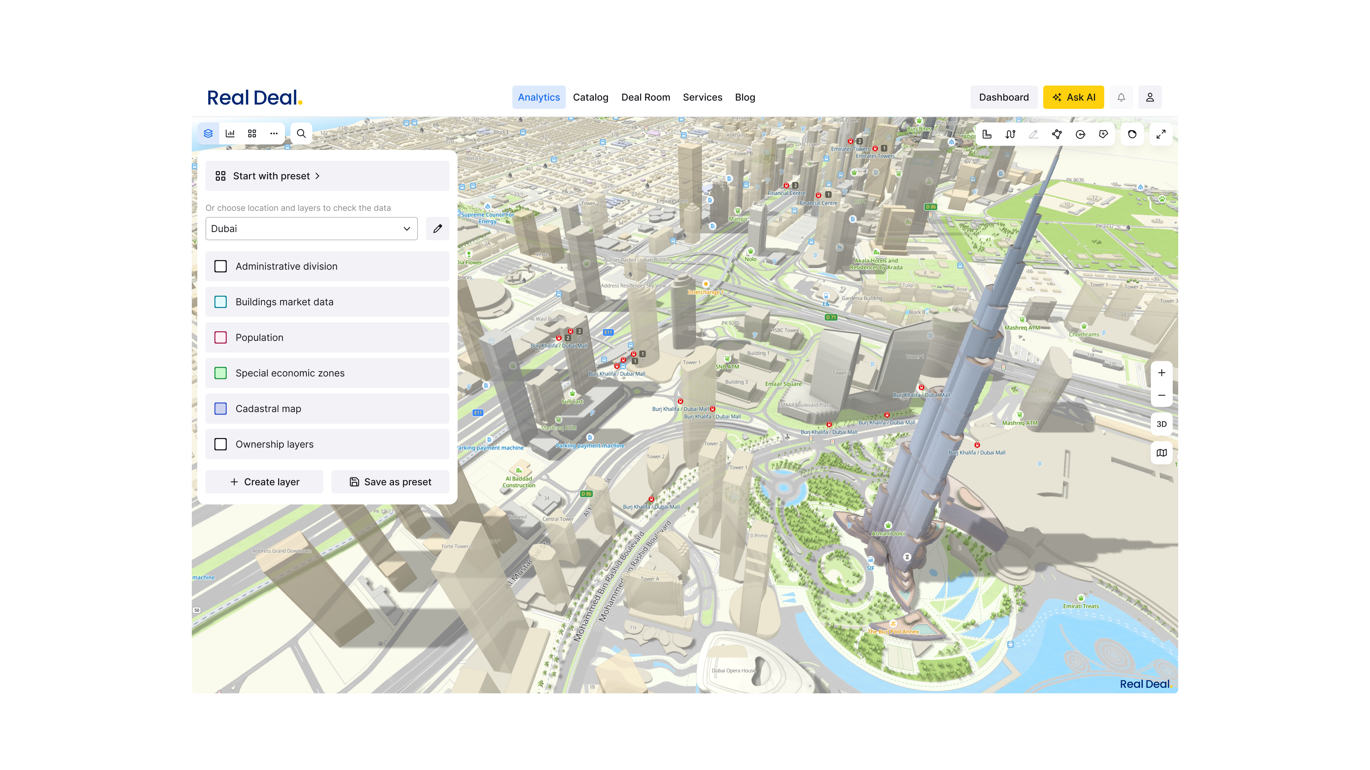Edit location with pencil button
The height and width of the screenshot is (770, 1370).
(438, 229)
